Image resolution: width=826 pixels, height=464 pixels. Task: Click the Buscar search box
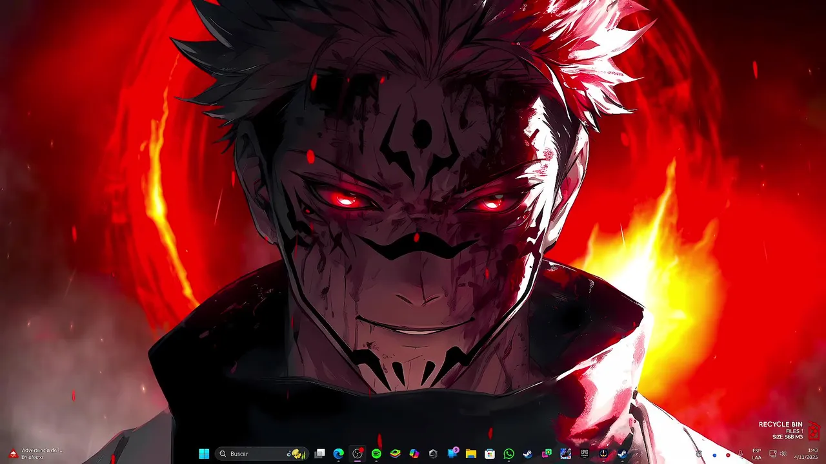tap(261, 454)
